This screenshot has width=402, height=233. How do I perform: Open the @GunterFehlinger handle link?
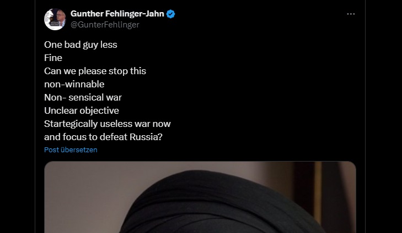pyautogui.click(x=105, y=25)
